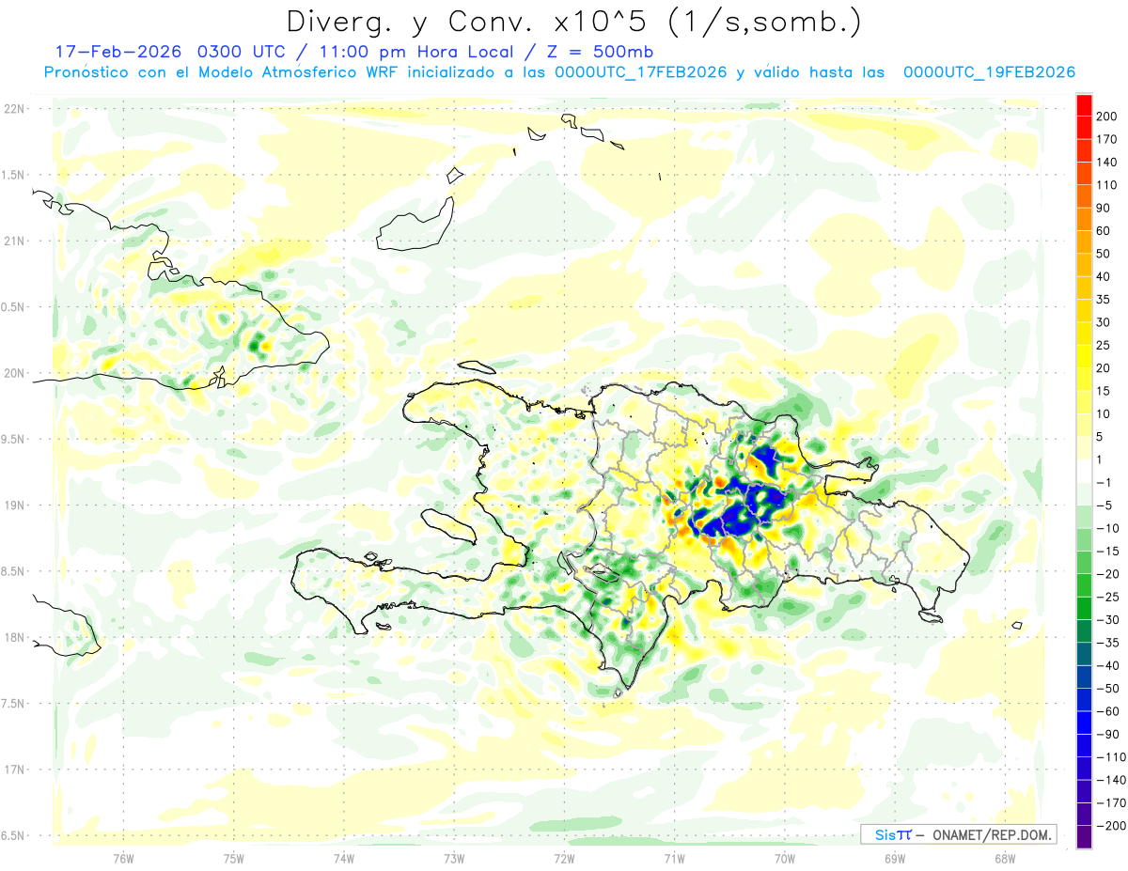This screenshot has width=1128, height=871.
Task: Click the color scale label '-25'
Action: [x=1110, y=597]
